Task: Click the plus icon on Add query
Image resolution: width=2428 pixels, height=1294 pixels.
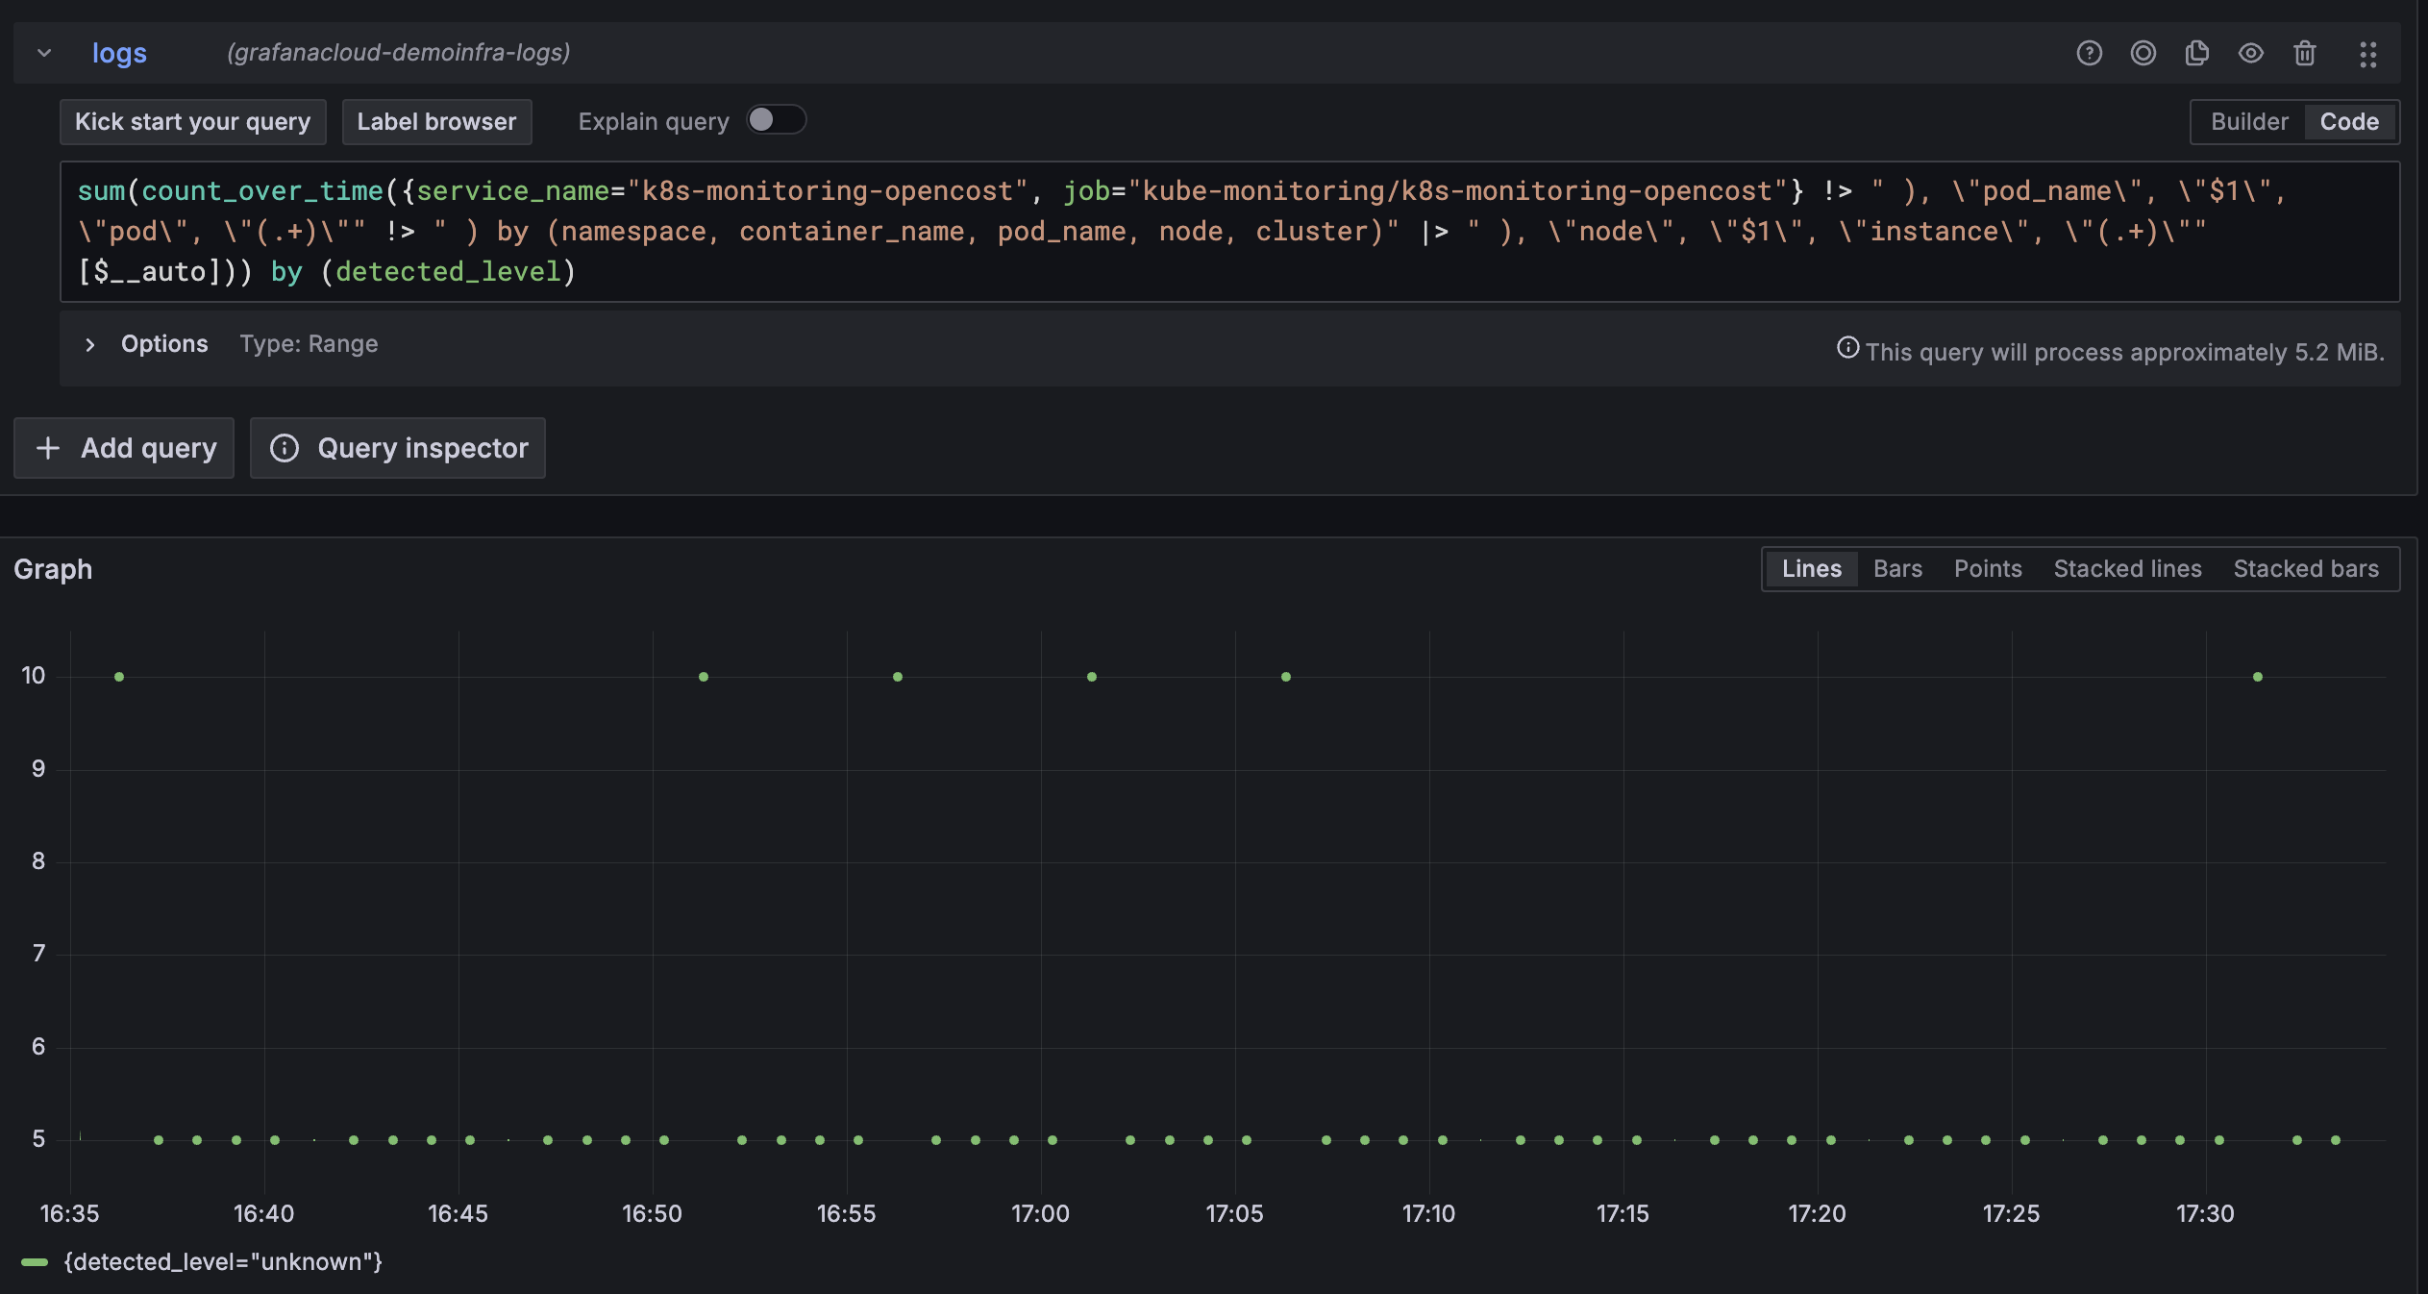Action: click(x=48, y=448)
